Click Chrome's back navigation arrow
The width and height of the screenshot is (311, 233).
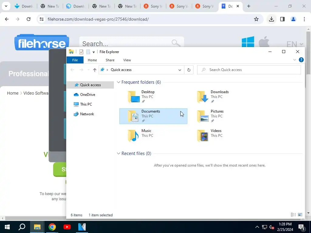pyautogui.click(x=7, y=19)
